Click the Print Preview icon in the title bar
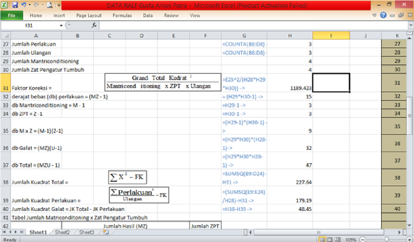 (50, 5)
